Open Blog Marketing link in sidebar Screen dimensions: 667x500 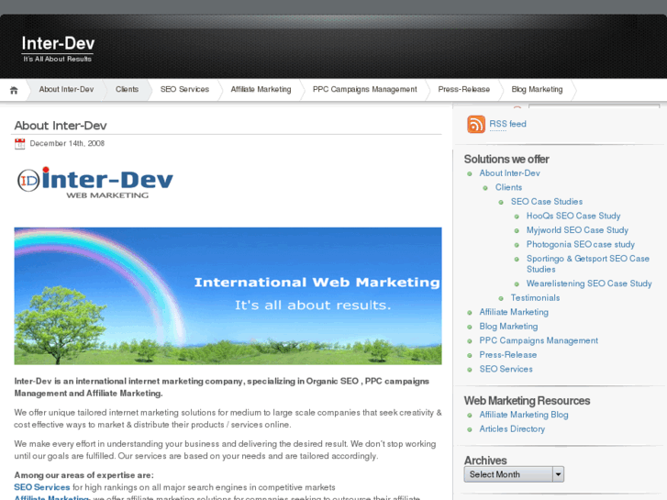[x=508, y=327]
